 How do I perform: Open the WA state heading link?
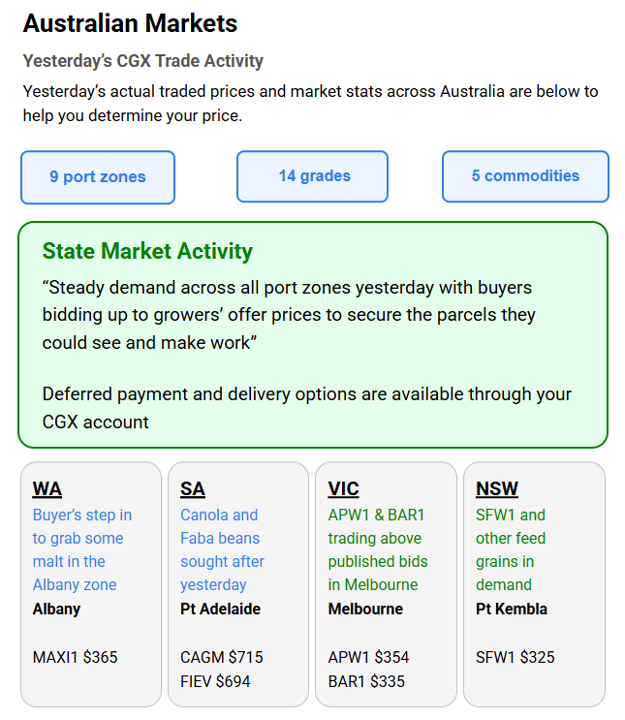click(x=47, y=489)
